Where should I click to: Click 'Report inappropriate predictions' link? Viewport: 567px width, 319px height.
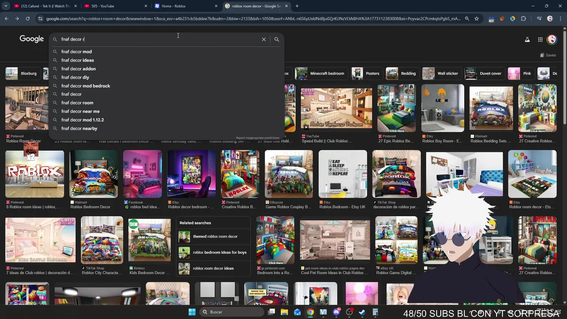pyautogui.click(x=257, y=138)
